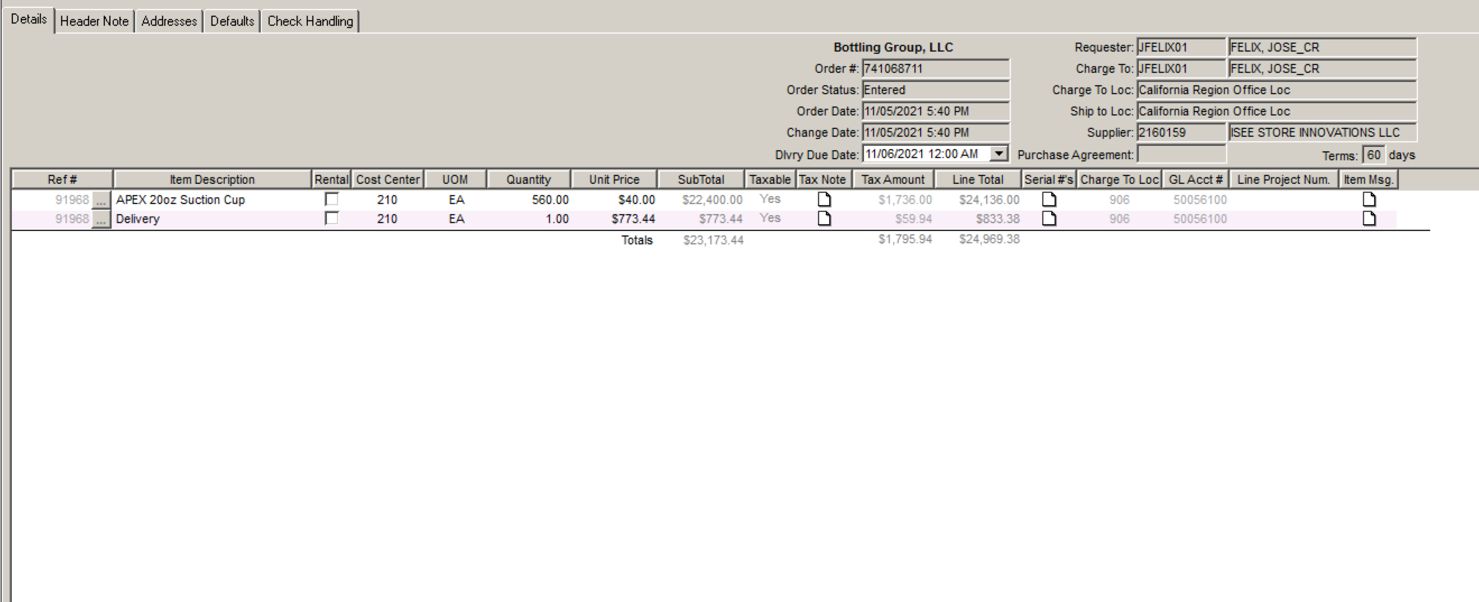The width and height of the screenshot is (1479, 602).
Task: Expand the Dlvry Due Date dropdown
Action: [999, 154]
